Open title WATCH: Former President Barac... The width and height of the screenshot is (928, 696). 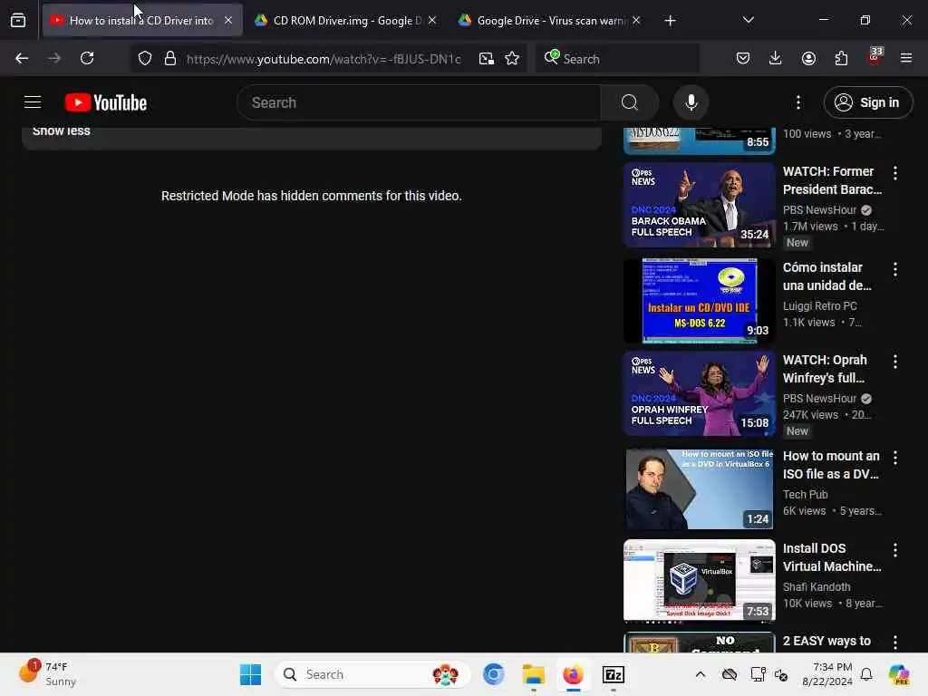click(x=832, y=180)
